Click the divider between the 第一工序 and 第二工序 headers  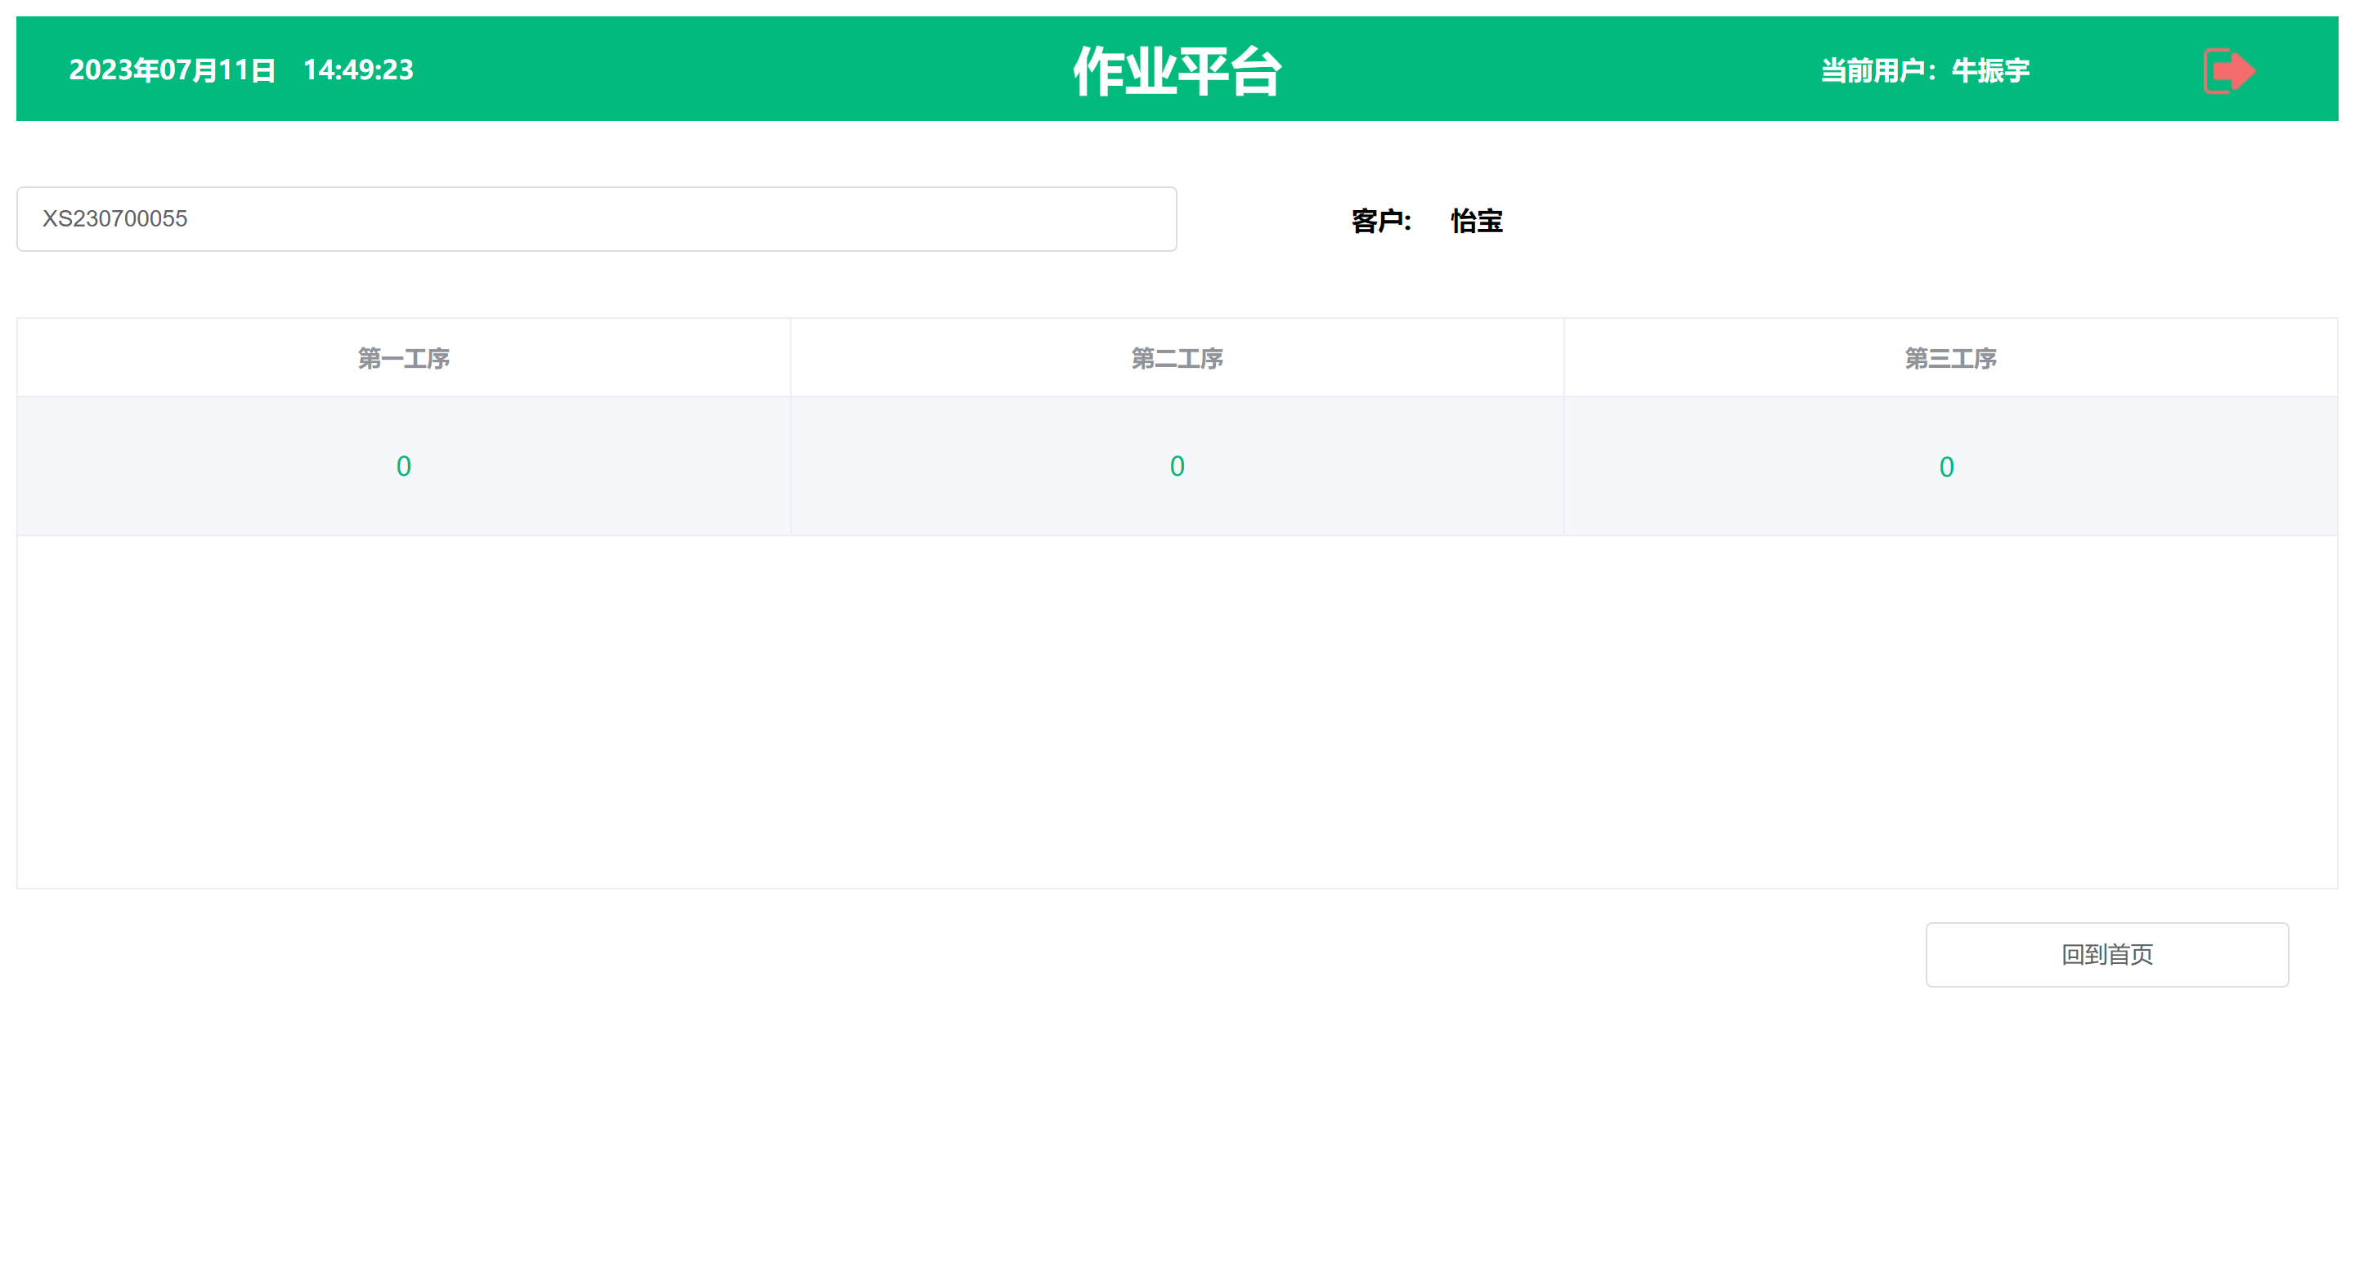pos(791,358)
